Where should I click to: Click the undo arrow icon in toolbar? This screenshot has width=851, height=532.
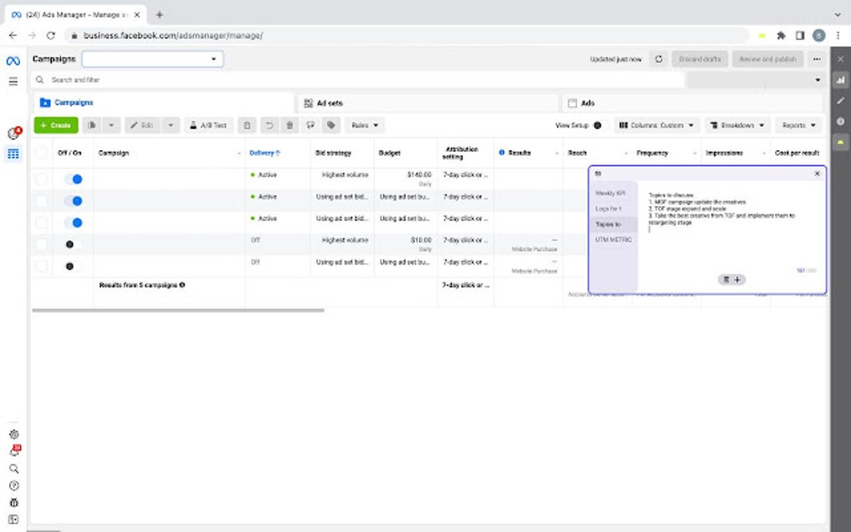coord(269,125)
